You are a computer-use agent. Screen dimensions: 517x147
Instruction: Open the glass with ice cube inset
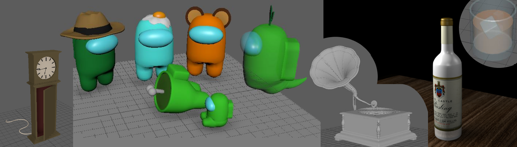[x=488, y=33]
